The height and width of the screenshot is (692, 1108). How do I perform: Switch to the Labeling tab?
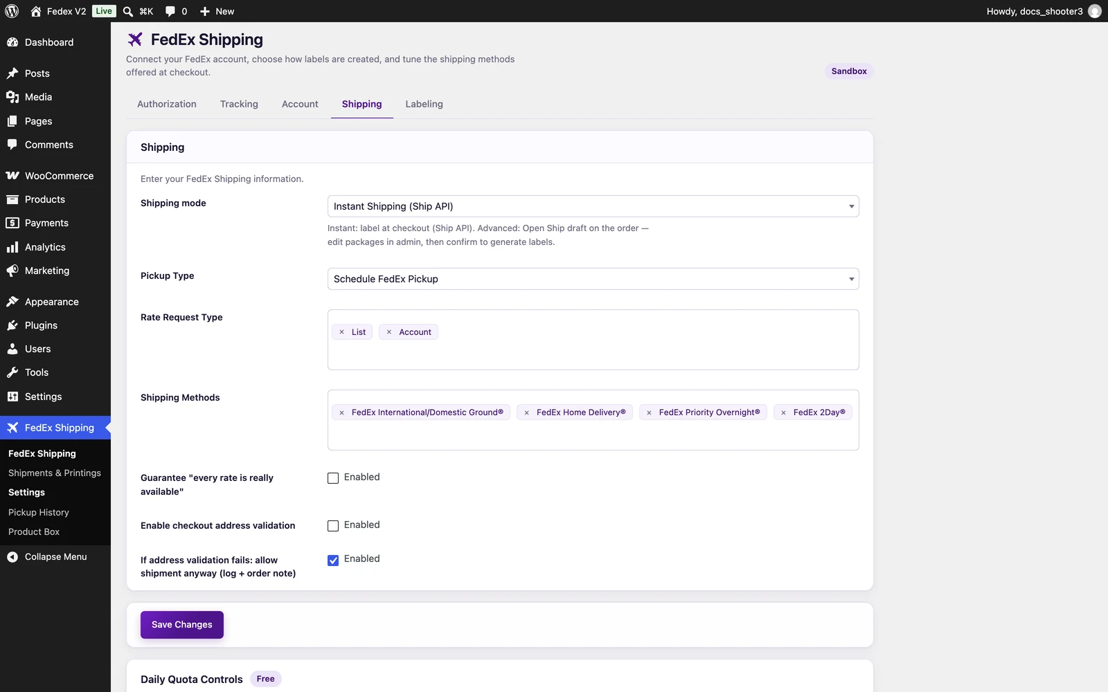[424, 104]
